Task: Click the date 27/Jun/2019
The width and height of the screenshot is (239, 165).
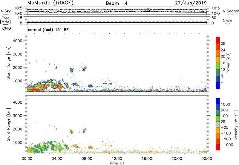Action: (x=191, y=3)
